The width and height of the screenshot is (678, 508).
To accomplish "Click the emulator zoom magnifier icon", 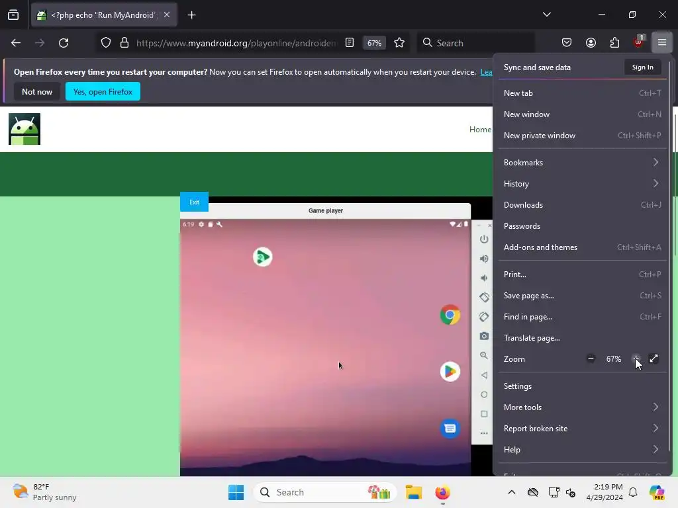I will [484, 355].
